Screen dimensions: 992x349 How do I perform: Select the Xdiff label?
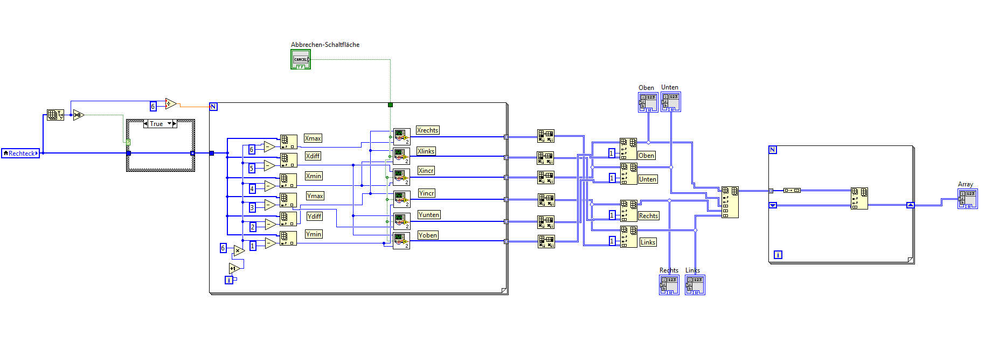coord(313,156)
